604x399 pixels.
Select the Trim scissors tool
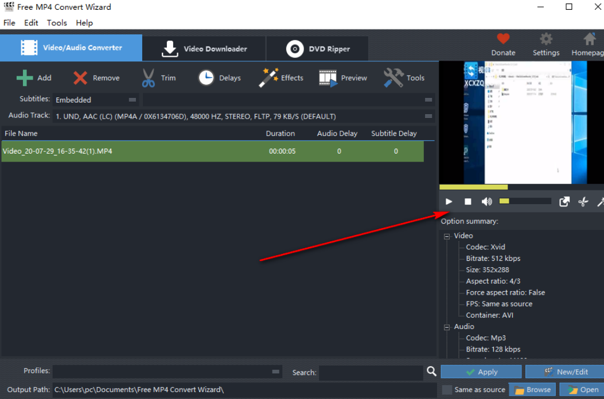coord(149,78)
